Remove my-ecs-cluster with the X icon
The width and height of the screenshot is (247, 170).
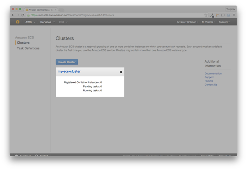[121, 72]
